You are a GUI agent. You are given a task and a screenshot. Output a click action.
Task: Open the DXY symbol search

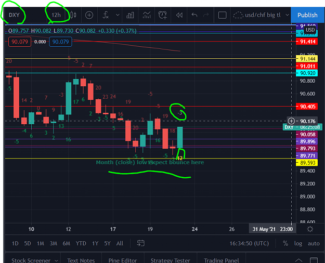(14, 15)
